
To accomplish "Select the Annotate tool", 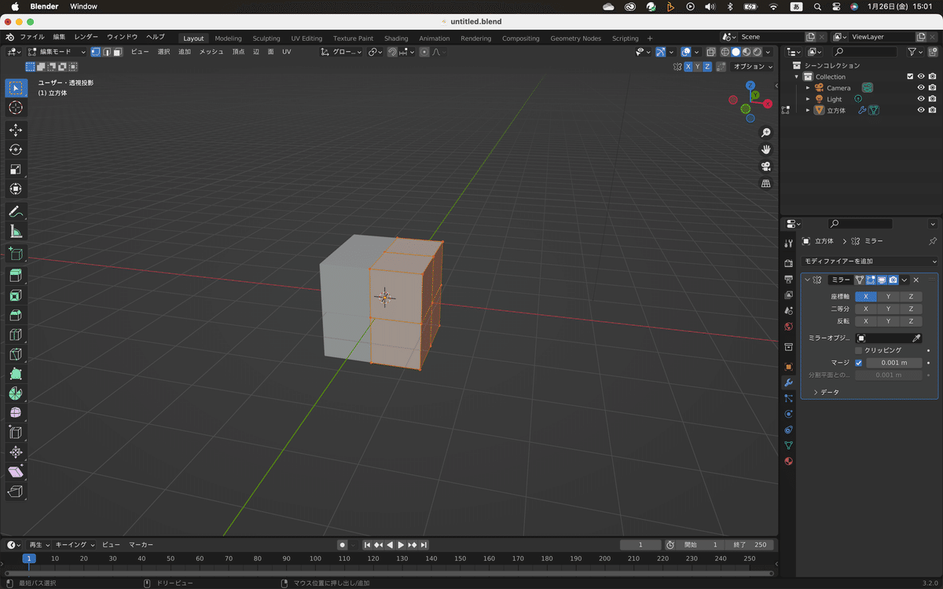I will pyautogui.click(x=16, y=211).
